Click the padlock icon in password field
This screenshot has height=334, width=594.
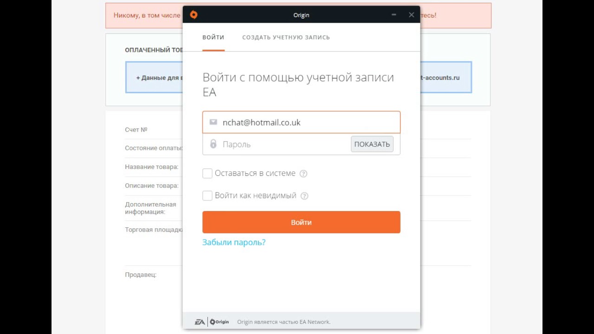(213, 144)
